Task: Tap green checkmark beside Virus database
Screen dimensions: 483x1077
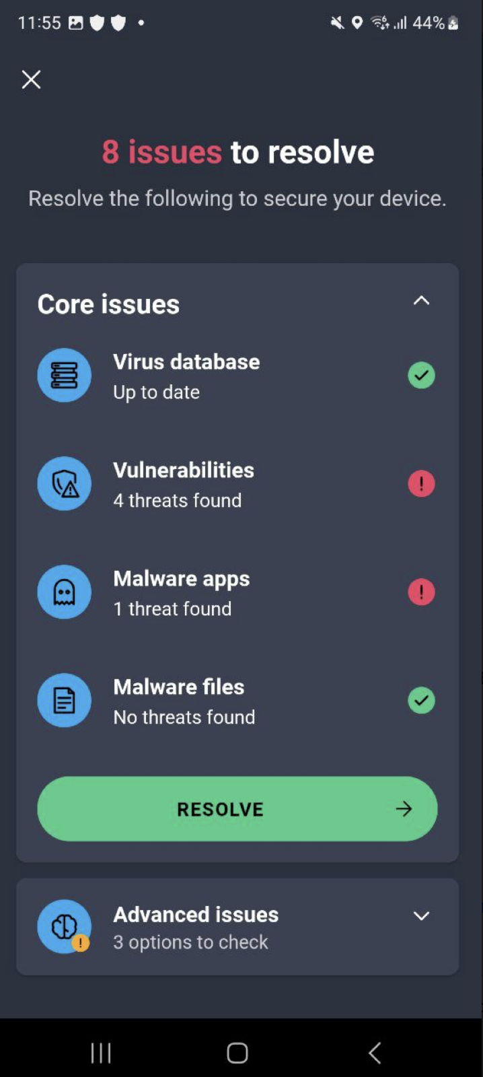Action: pos(421,375)
